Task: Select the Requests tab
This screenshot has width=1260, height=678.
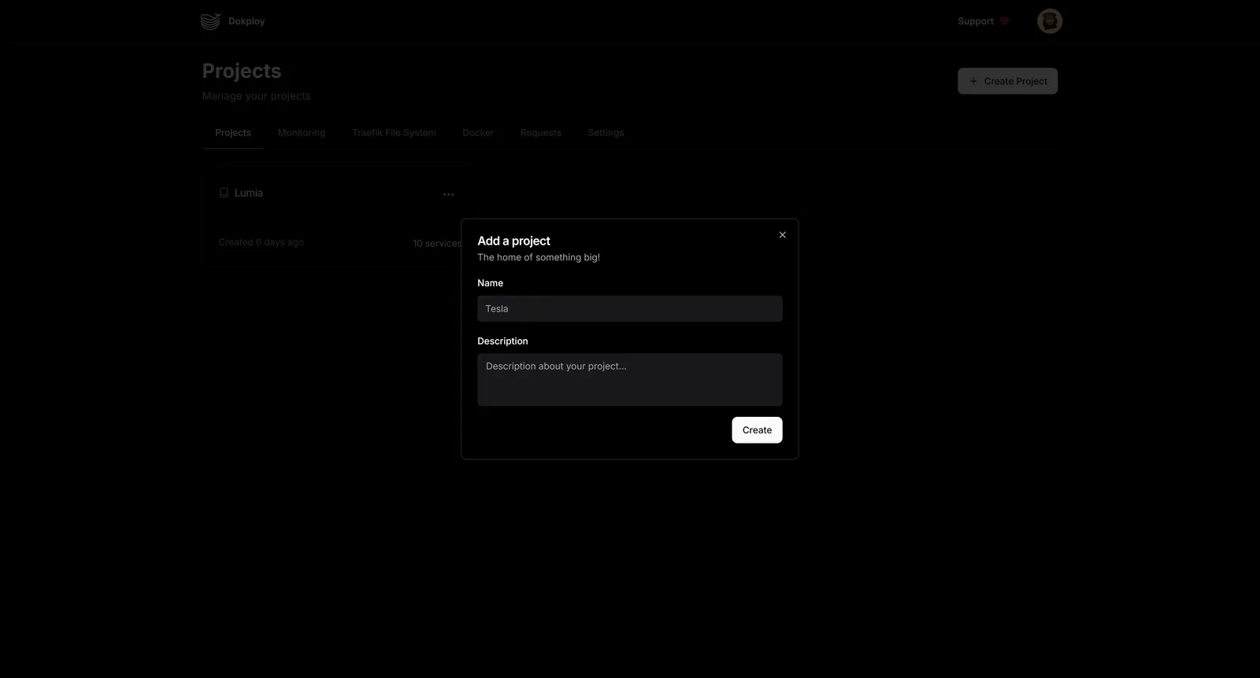Action: coord(540,133)
